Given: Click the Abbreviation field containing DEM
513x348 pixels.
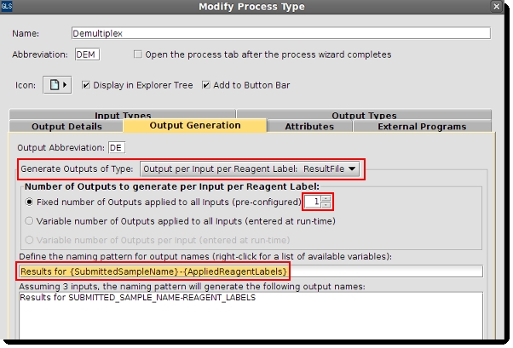Looking at the screenshot, I should (87, 54).
